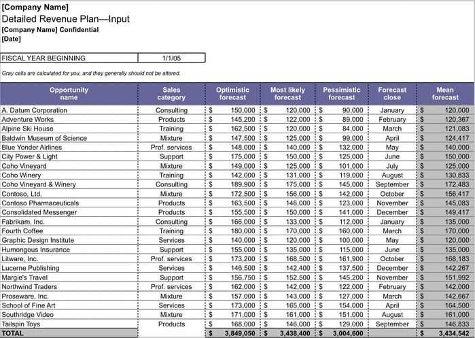Viewport: 475px width, 338px height.
Task: Select the total optimistic forecast 3,849,050
Action: [235, 334]
